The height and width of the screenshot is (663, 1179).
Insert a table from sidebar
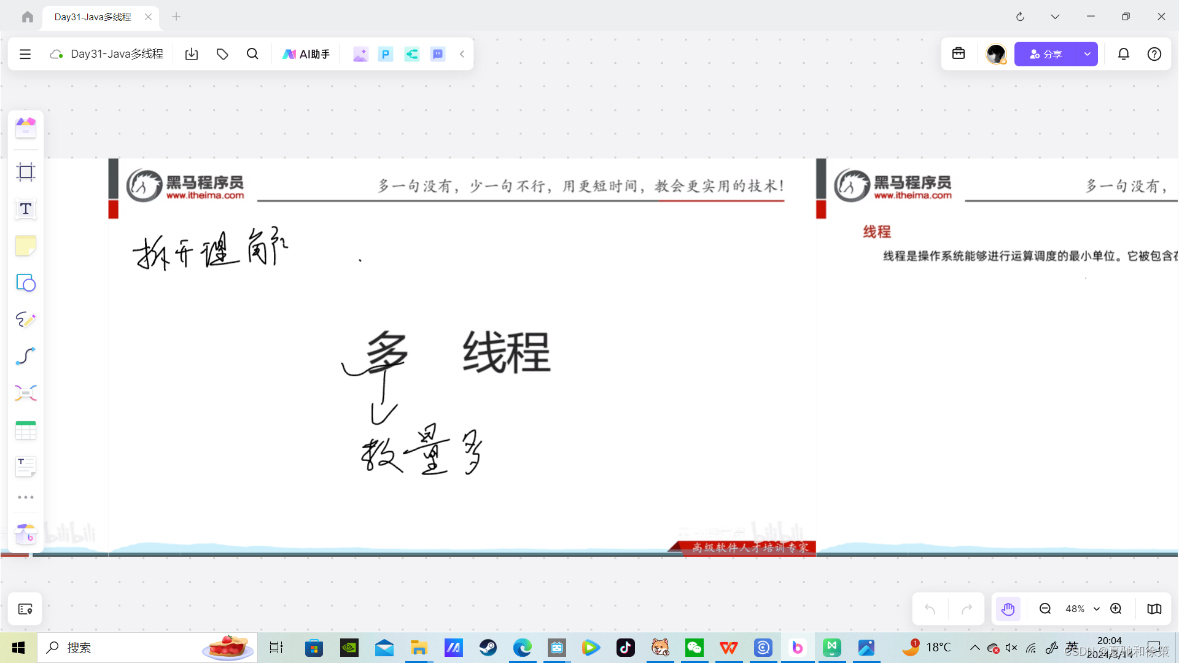pos(25,430)
